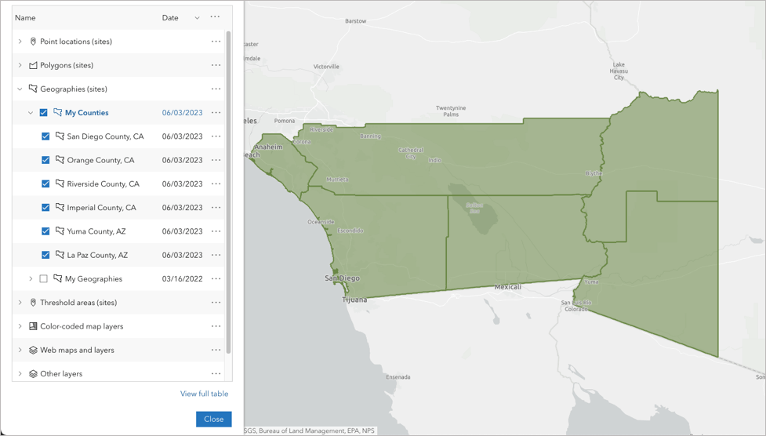Image resolution: width=766 pixels, height=436 pixels.
Task: Click the Other layers stack icon
Action: click(33, 373)
